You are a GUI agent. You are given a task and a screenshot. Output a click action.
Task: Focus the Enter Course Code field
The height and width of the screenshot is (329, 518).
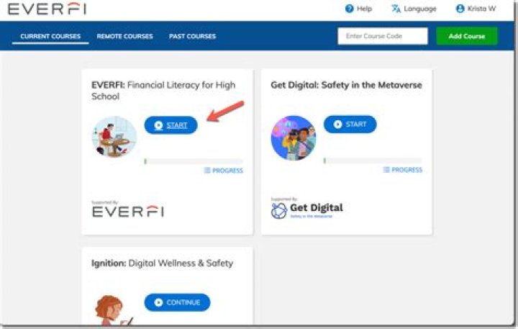383,36
